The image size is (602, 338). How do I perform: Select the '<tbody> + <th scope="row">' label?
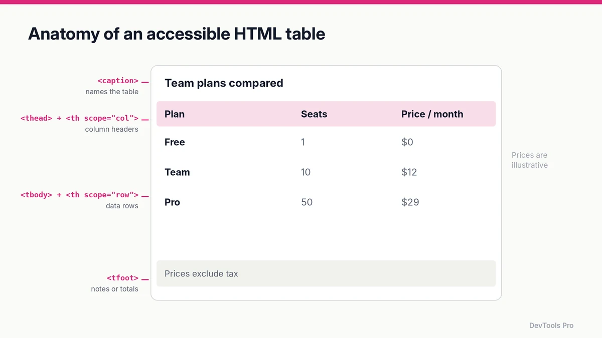pos(79,195)
